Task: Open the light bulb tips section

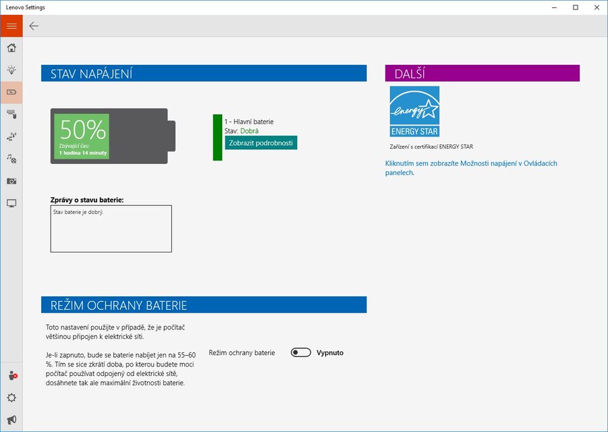Action: coord(11,70)
